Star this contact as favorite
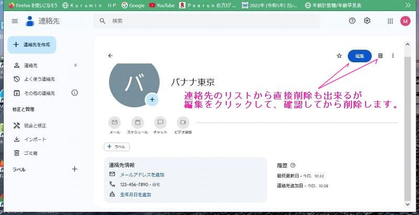 tap(339, 56)
